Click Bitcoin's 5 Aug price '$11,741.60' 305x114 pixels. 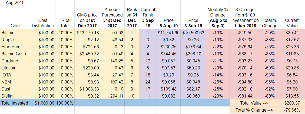tap(169, 33)
